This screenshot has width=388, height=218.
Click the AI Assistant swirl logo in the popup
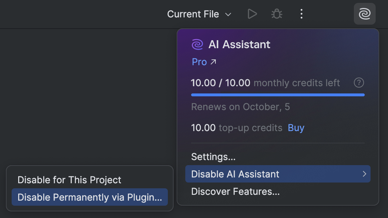(197, 44)
